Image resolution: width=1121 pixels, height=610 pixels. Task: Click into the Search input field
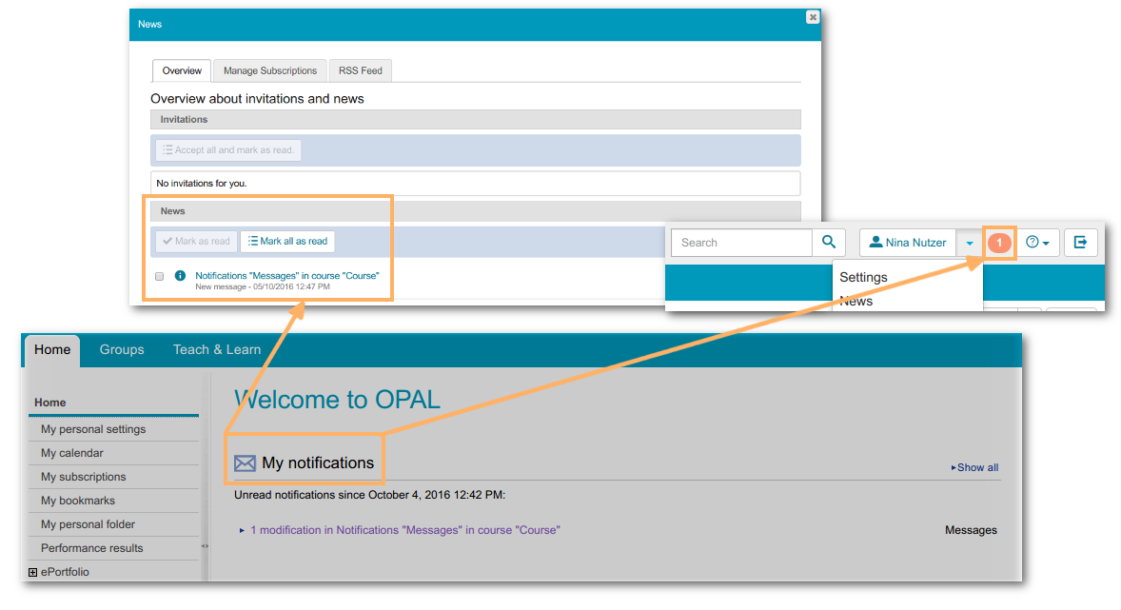(x=741, y=243)
